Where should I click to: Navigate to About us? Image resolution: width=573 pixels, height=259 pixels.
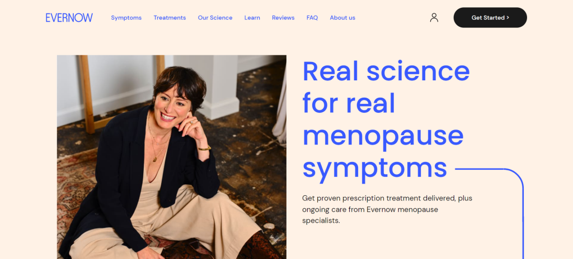click(x=342, y=17)
